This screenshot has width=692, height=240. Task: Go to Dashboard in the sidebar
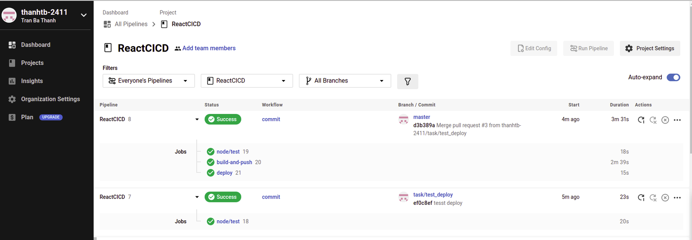(36, 45)
